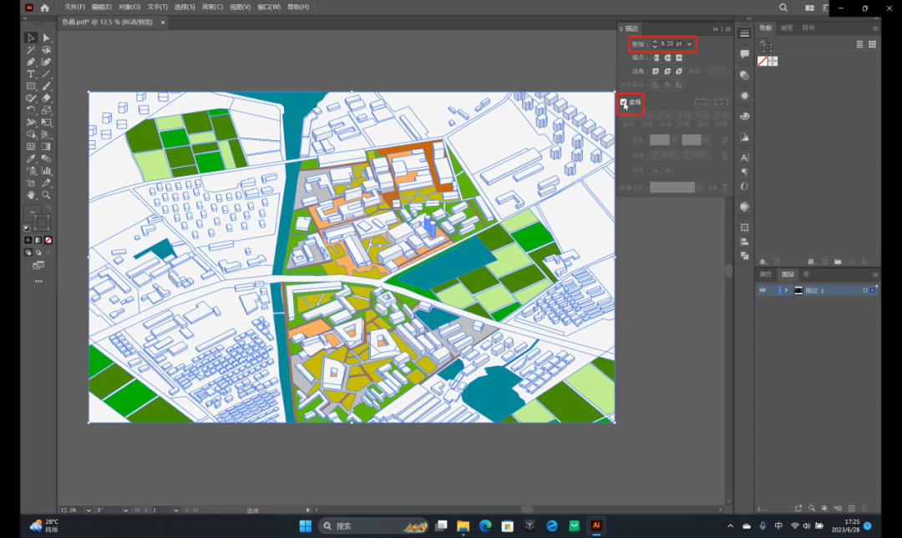Select the Rotate tool
Viewport: 902px width, 538px height.
[x=31, y=110]
